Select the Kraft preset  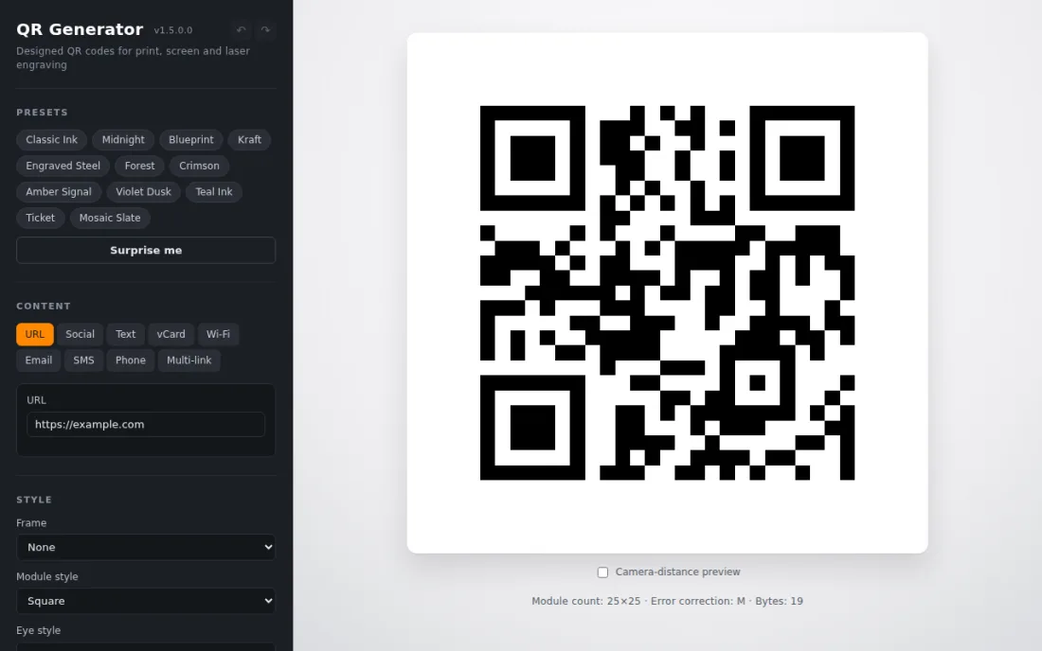[x=249, y=140]
